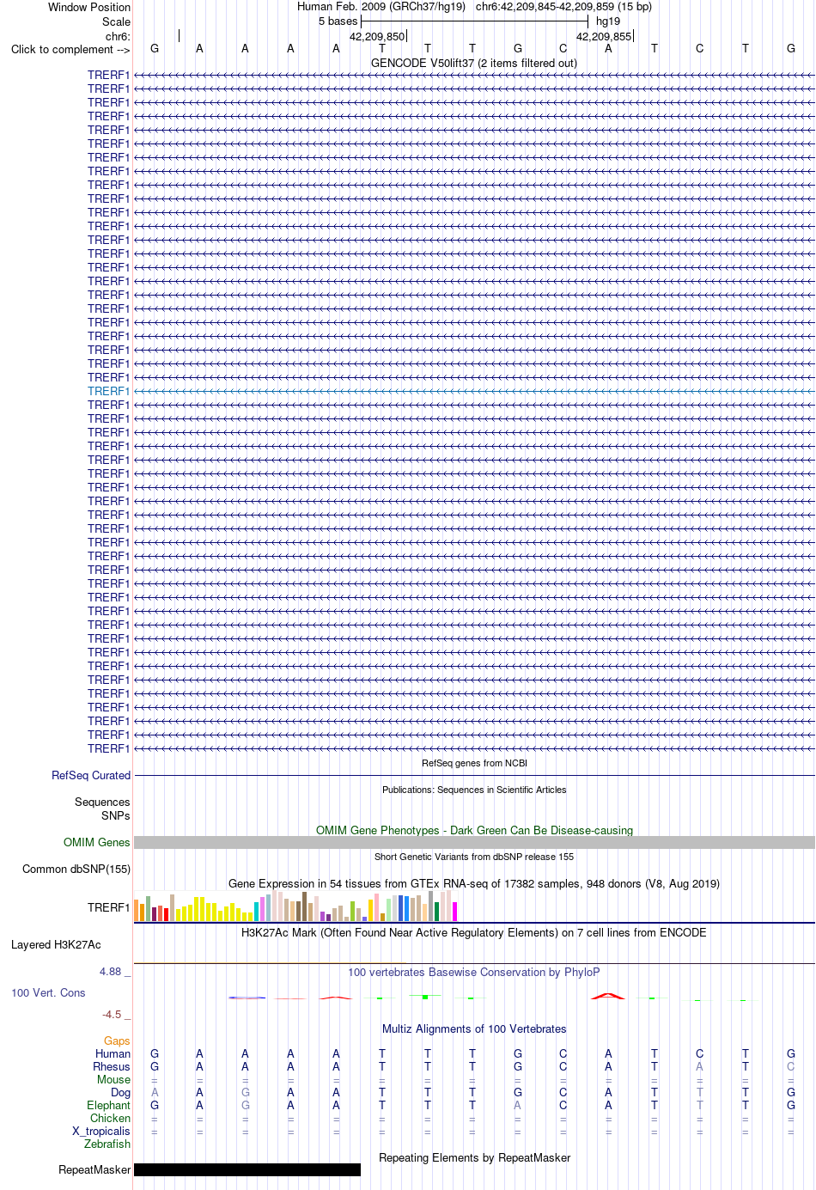
Task: Click the magenta bar in the GTEx chart
Action: [455, 912]
